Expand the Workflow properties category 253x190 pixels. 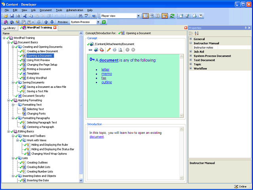[x=191, y=68]
